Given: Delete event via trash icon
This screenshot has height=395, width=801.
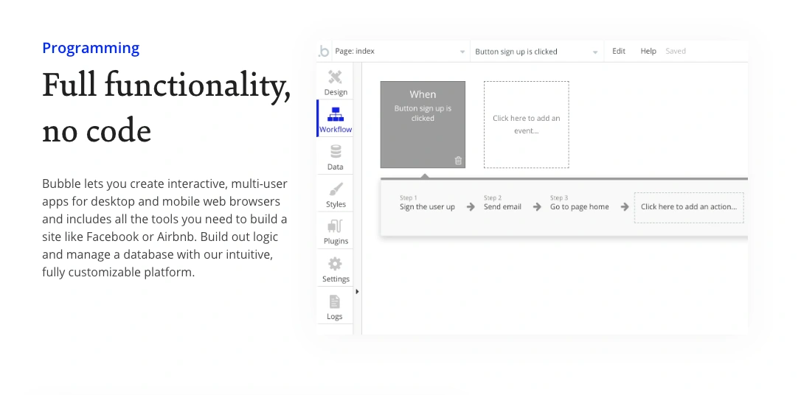Looking at the screenshot, I should pos(458,161).
